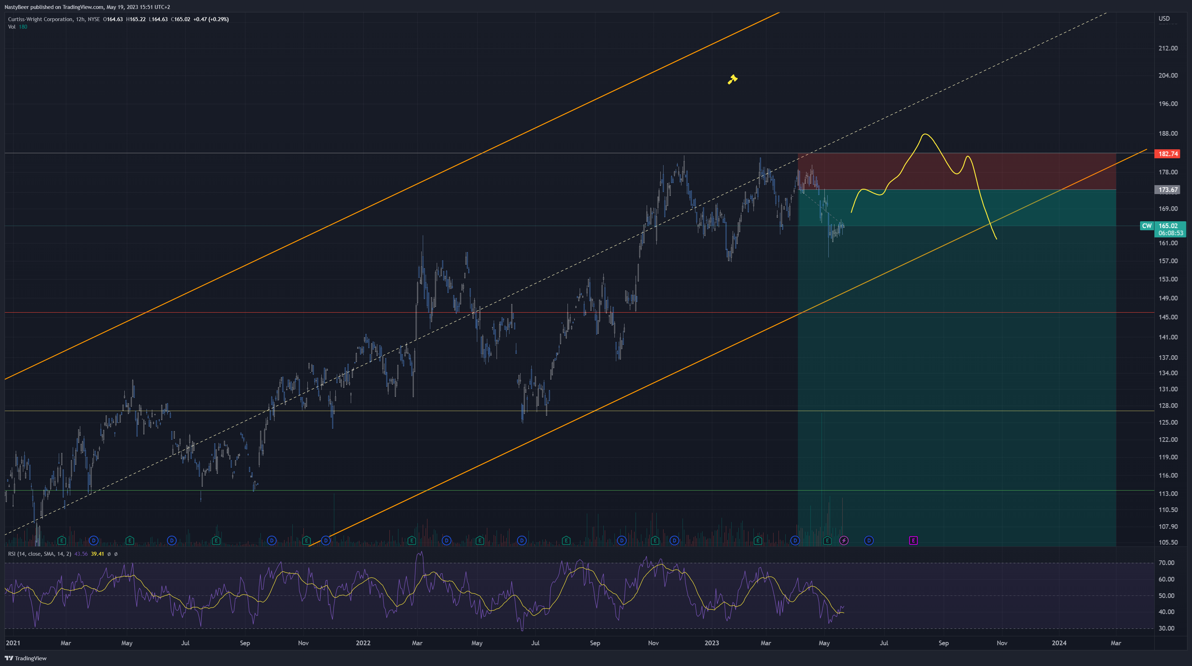Click the NYSE exchange text in header
This screenshot has height=666, width=1192.
tap(94, 19)
